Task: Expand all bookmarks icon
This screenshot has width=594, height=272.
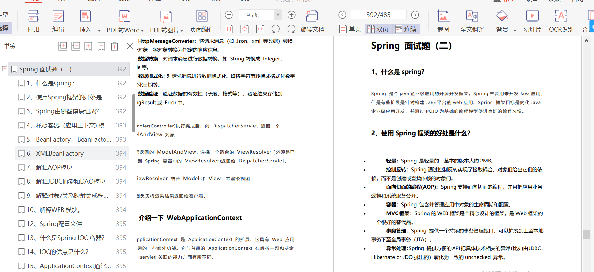Action: tap(63, 46)
